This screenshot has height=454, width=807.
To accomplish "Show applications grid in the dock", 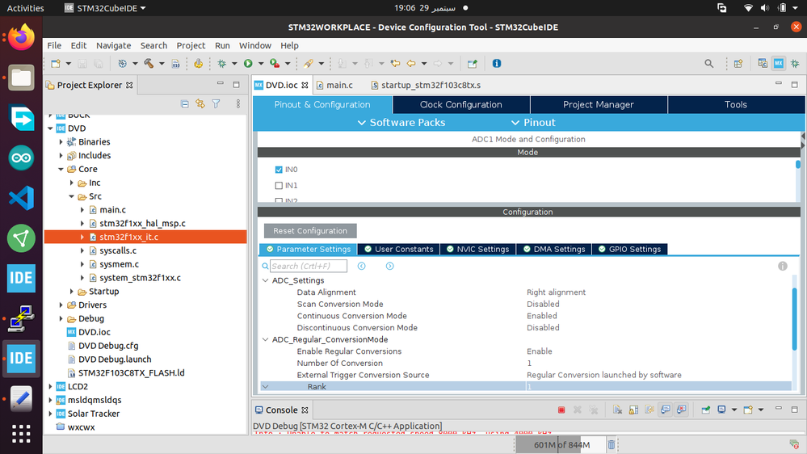I will pyautogui.click(x=21, y=434).
